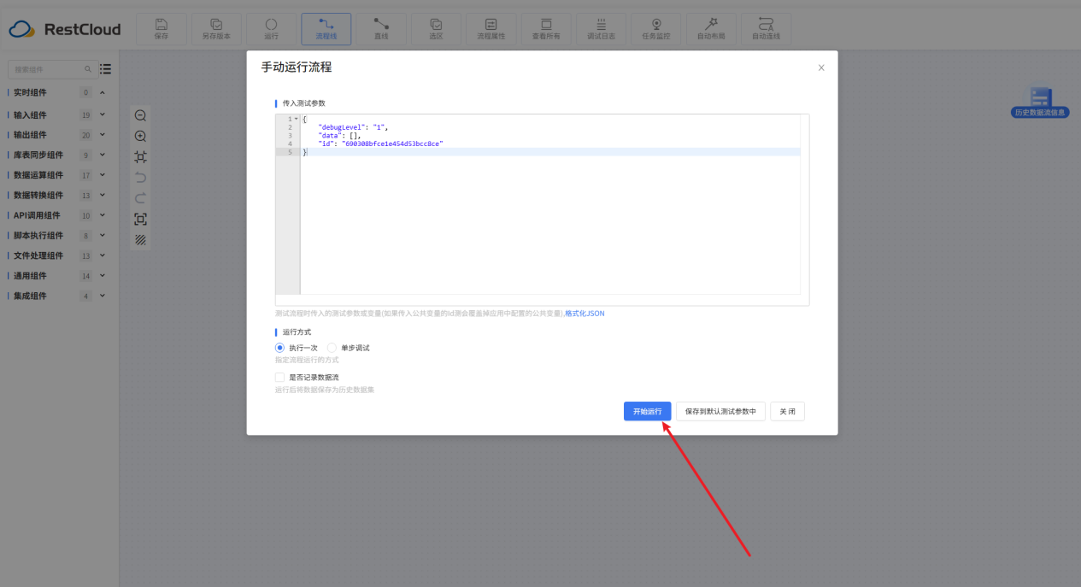Open the 调试日志 debug log
This screenshot has width=1081, height=587.
pyautogui.click(x=601, y=28)
